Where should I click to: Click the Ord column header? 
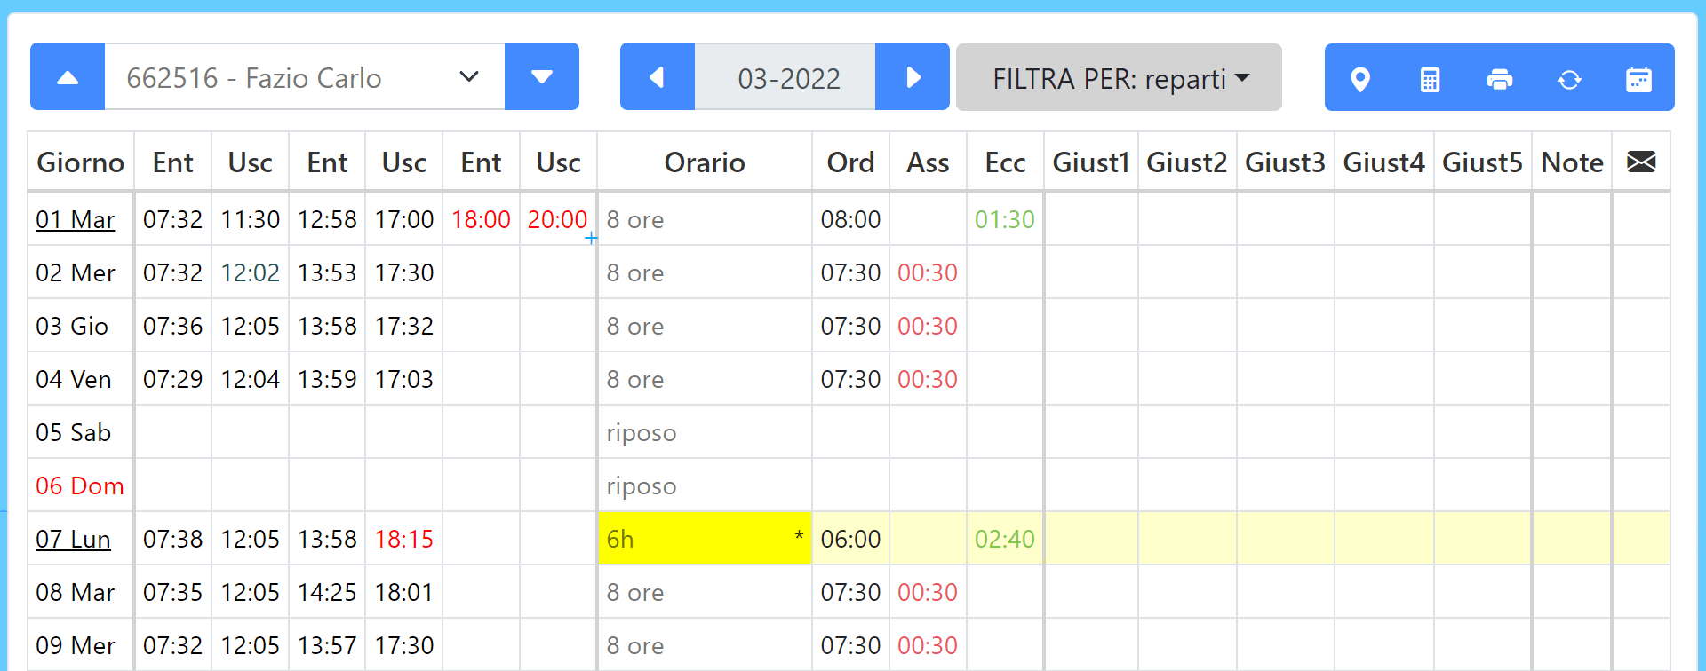(x=850, y=162)
